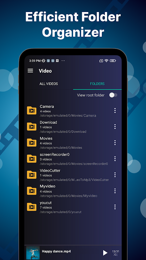
Task: Open more options for Camera folder
Action: point(115,110)
